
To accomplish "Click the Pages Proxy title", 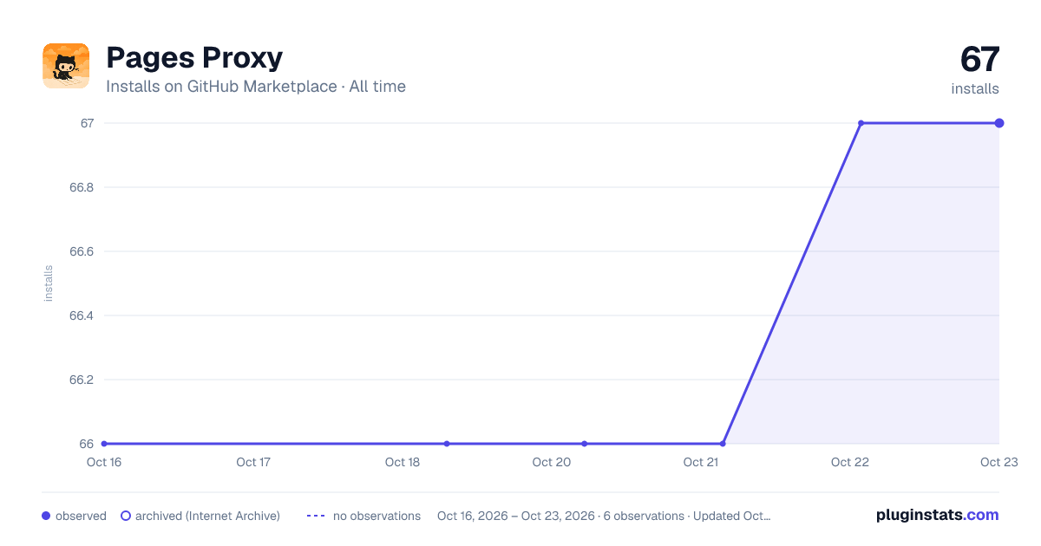I will click(x=194, y=57).
